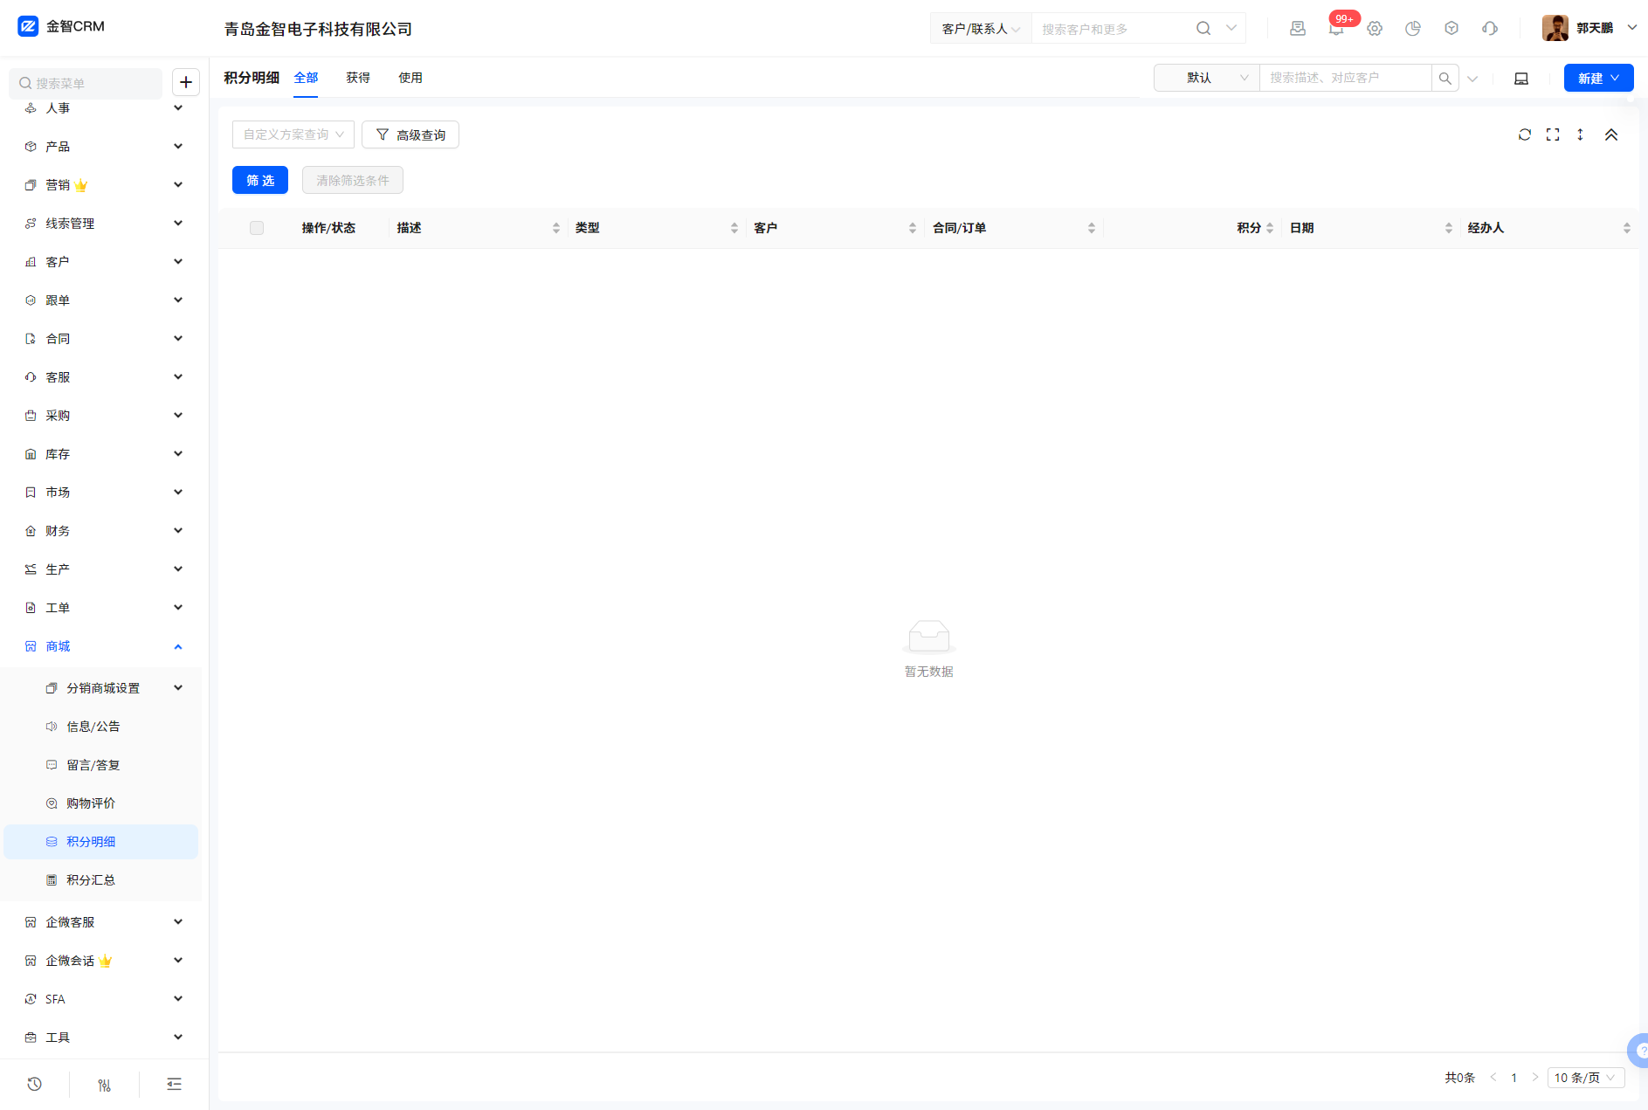
Task: Toggle fullscreen view icon
Action: 1552,134
